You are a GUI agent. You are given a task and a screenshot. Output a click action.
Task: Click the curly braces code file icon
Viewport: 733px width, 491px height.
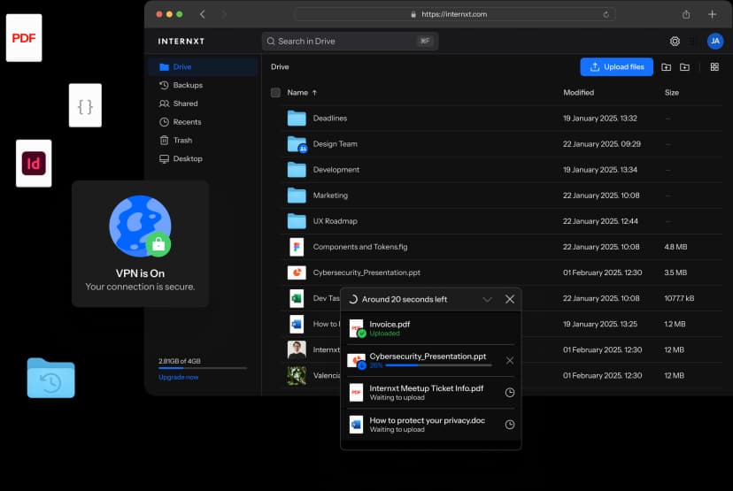point(85,105)
